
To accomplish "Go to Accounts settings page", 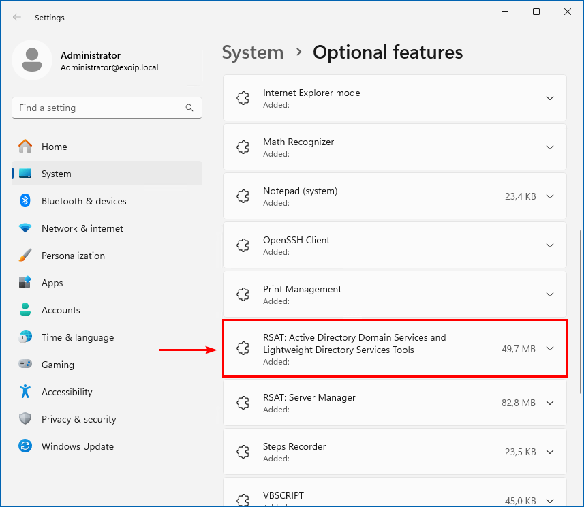I will tap(61, 310).
